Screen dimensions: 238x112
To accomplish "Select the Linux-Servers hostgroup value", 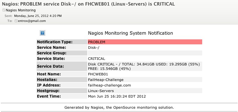I will click(101, 91).
